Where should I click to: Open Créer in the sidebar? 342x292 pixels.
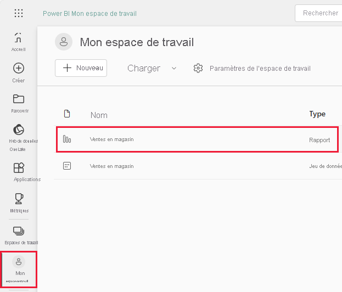[x=19, y=73]
